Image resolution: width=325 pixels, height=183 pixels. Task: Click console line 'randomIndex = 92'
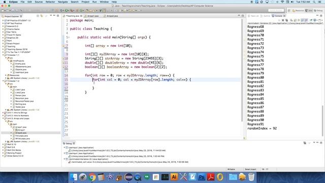pyautogui.click(x=262, y=129)
